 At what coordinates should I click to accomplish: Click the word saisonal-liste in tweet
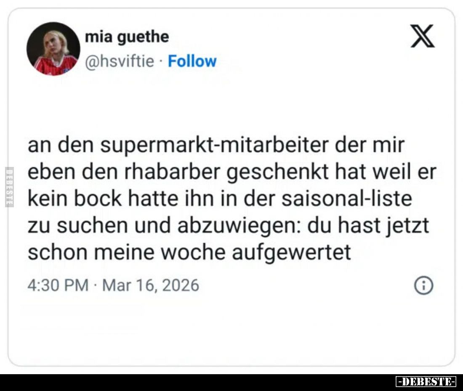(347, 198)
